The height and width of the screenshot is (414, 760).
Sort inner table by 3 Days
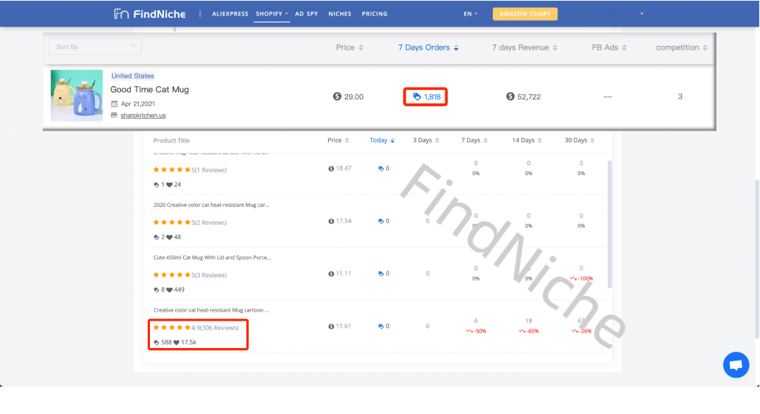click(425, 140)
